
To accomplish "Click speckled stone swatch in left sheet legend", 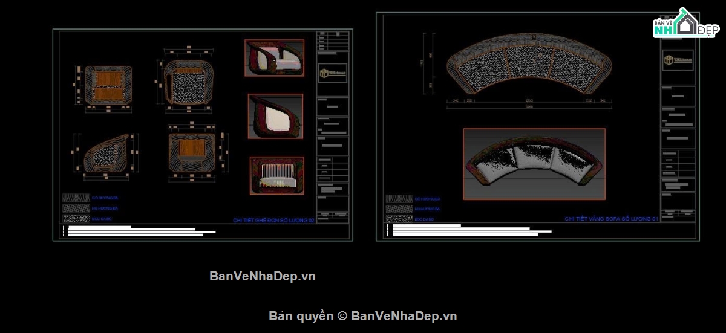I will (x=76, y=219).
